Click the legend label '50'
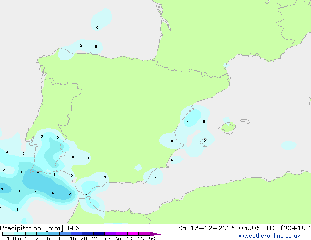The width and height of the screenshot is (311, 240). tap(152, 238)
